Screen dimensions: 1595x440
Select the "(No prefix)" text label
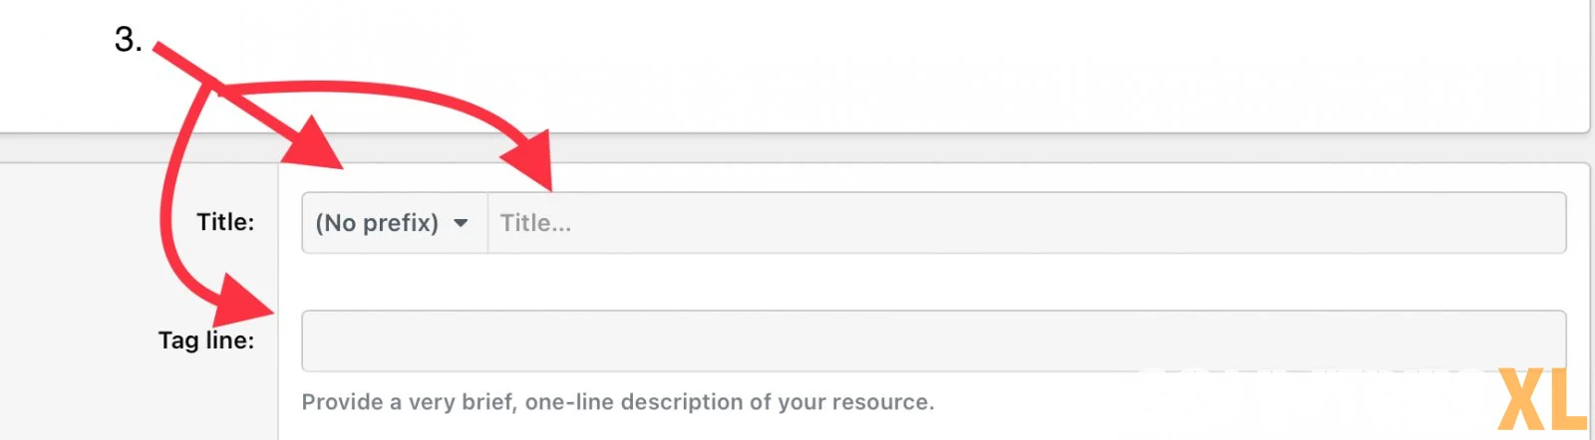tap(377, 223)
